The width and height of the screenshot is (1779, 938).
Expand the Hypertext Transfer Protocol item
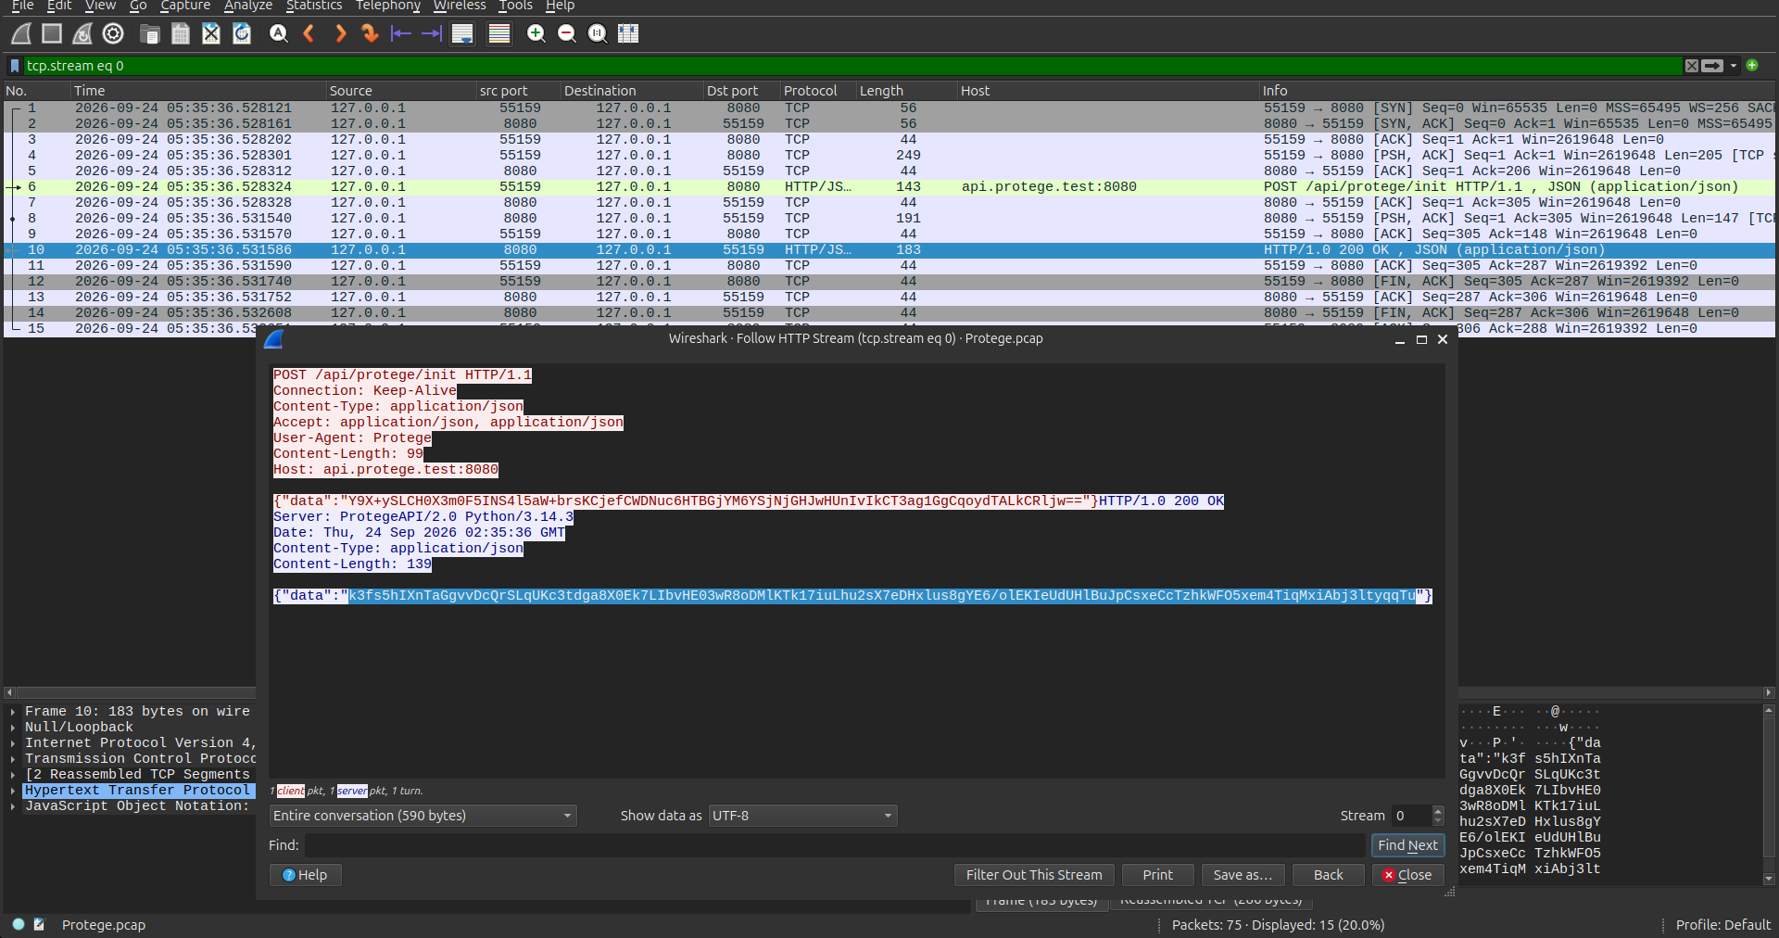13,791
